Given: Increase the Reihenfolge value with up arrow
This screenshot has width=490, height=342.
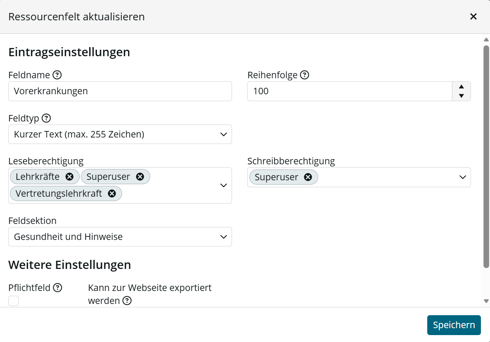Looking at the screenshot, I should (x=461, y=87).
